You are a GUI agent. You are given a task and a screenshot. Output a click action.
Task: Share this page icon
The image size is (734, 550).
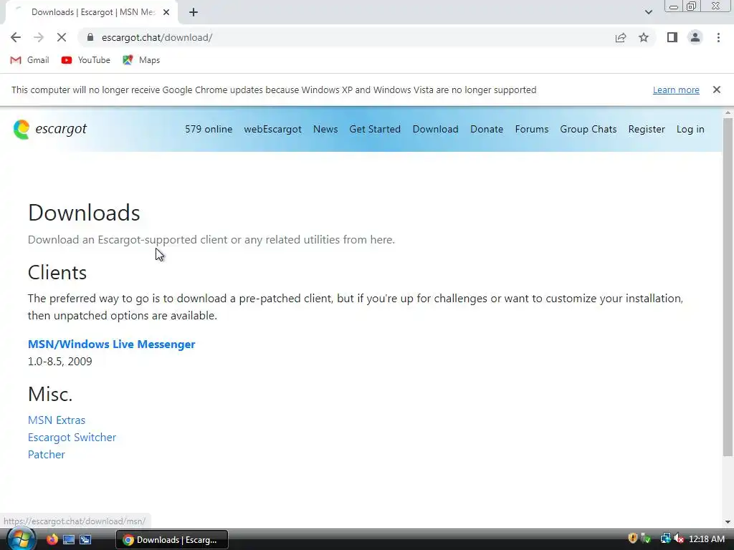click(621, 37)
